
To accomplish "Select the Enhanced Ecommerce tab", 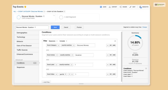I will (26, 54).
